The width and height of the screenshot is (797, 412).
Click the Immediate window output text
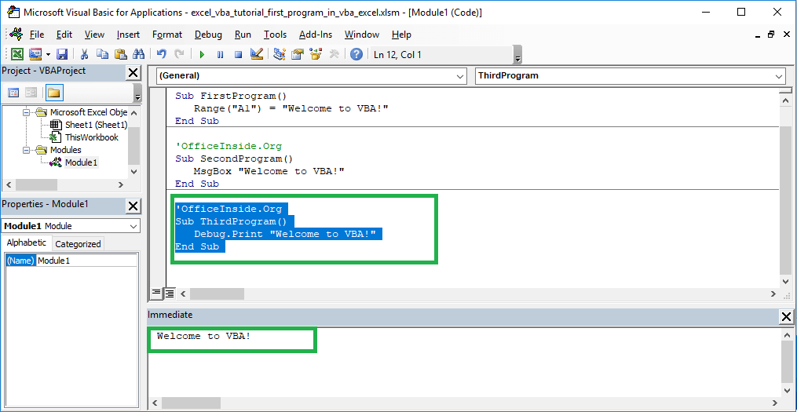click(x=204, y=337)
